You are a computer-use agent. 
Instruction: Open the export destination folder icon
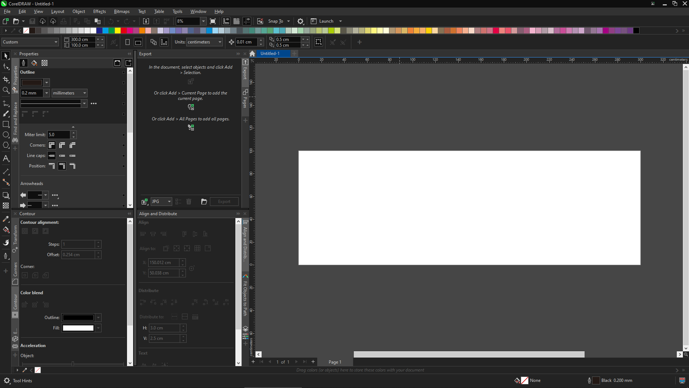204,202
